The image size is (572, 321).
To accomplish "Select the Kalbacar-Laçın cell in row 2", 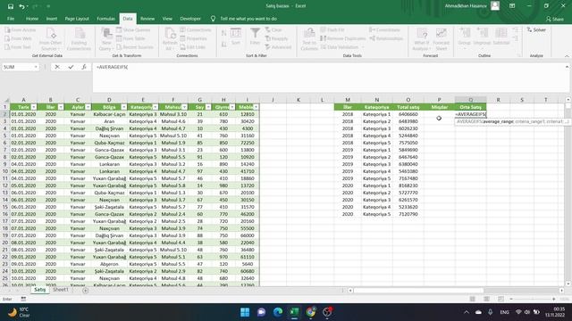I will 109,114.
